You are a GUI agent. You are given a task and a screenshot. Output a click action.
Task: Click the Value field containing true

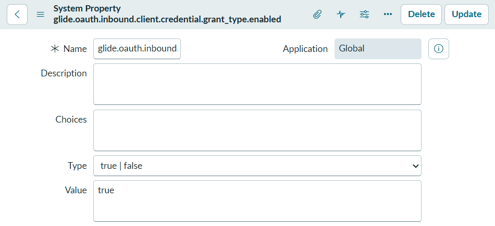(x=257, y=201)
